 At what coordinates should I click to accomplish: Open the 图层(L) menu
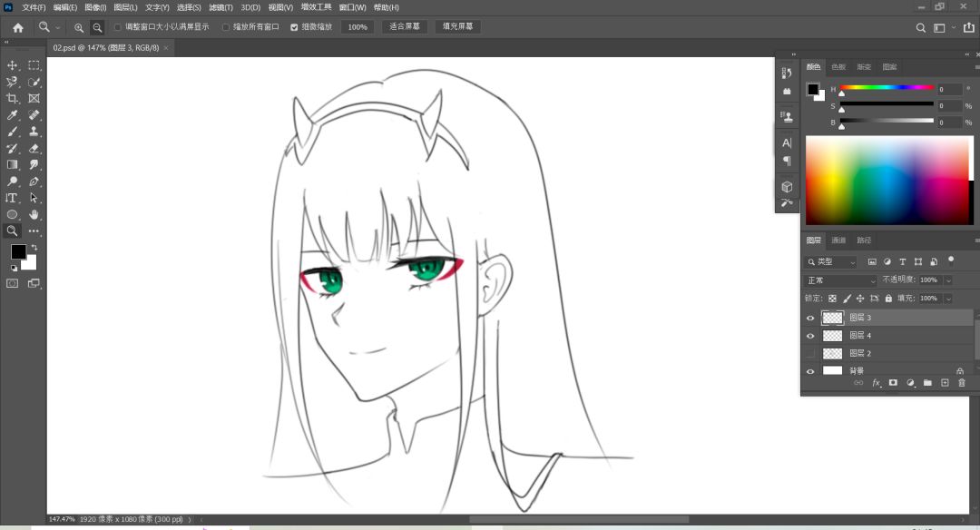coord(125,7)
